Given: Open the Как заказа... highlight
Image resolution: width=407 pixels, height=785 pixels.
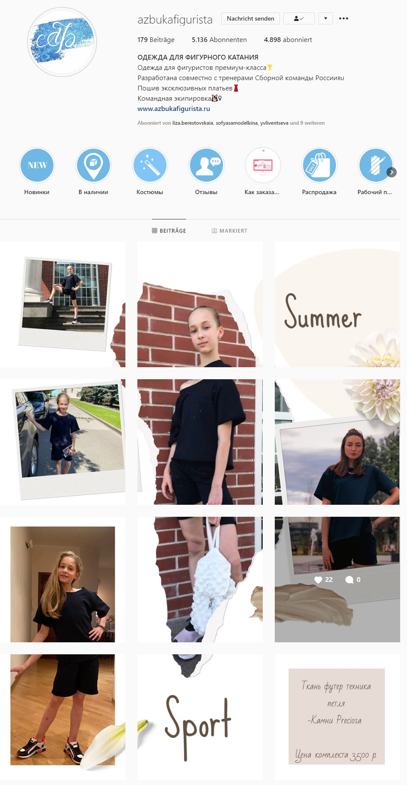Looking at the screenshot, I should point(263,165).
